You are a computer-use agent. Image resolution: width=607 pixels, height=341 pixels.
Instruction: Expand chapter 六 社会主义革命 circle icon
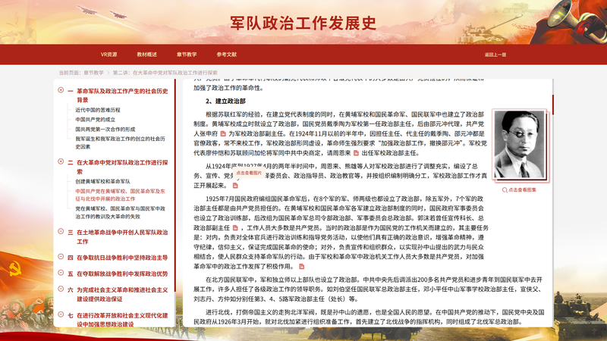(61, 289)
